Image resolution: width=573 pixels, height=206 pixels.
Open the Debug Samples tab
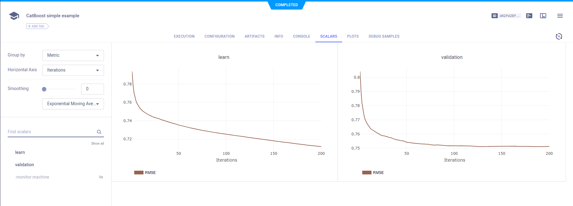(384, 36)
